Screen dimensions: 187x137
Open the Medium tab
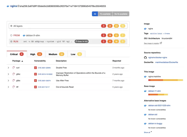(56, 54)
